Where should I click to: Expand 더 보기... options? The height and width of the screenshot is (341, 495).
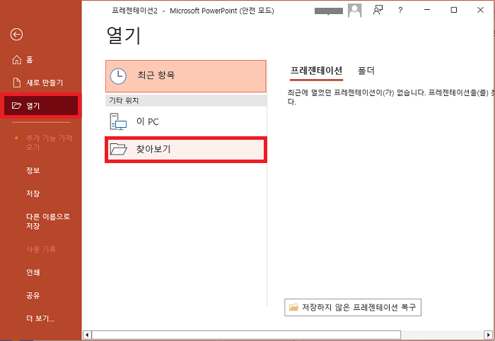41,318
